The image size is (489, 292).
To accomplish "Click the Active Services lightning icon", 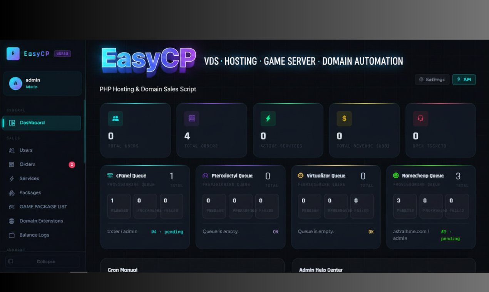I will pyautogui.click(x=268, y=119).
